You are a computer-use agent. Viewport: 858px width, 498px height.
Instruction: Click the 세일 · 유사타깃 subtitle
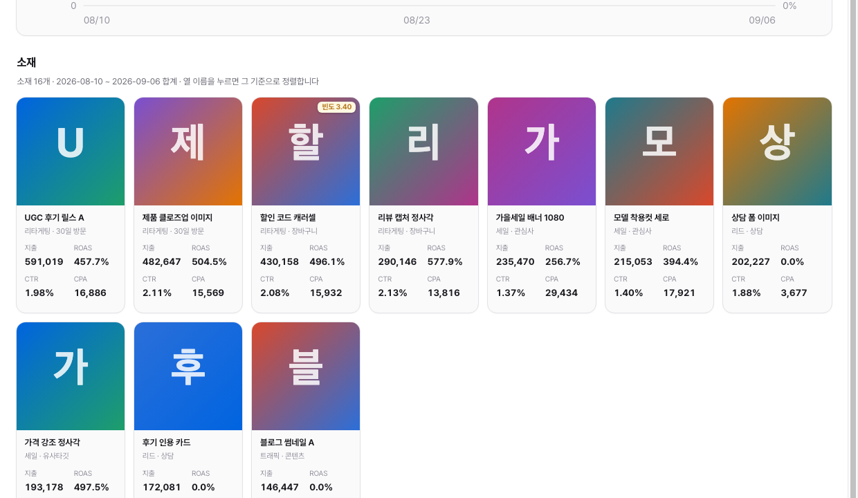(x=47, y=456)
